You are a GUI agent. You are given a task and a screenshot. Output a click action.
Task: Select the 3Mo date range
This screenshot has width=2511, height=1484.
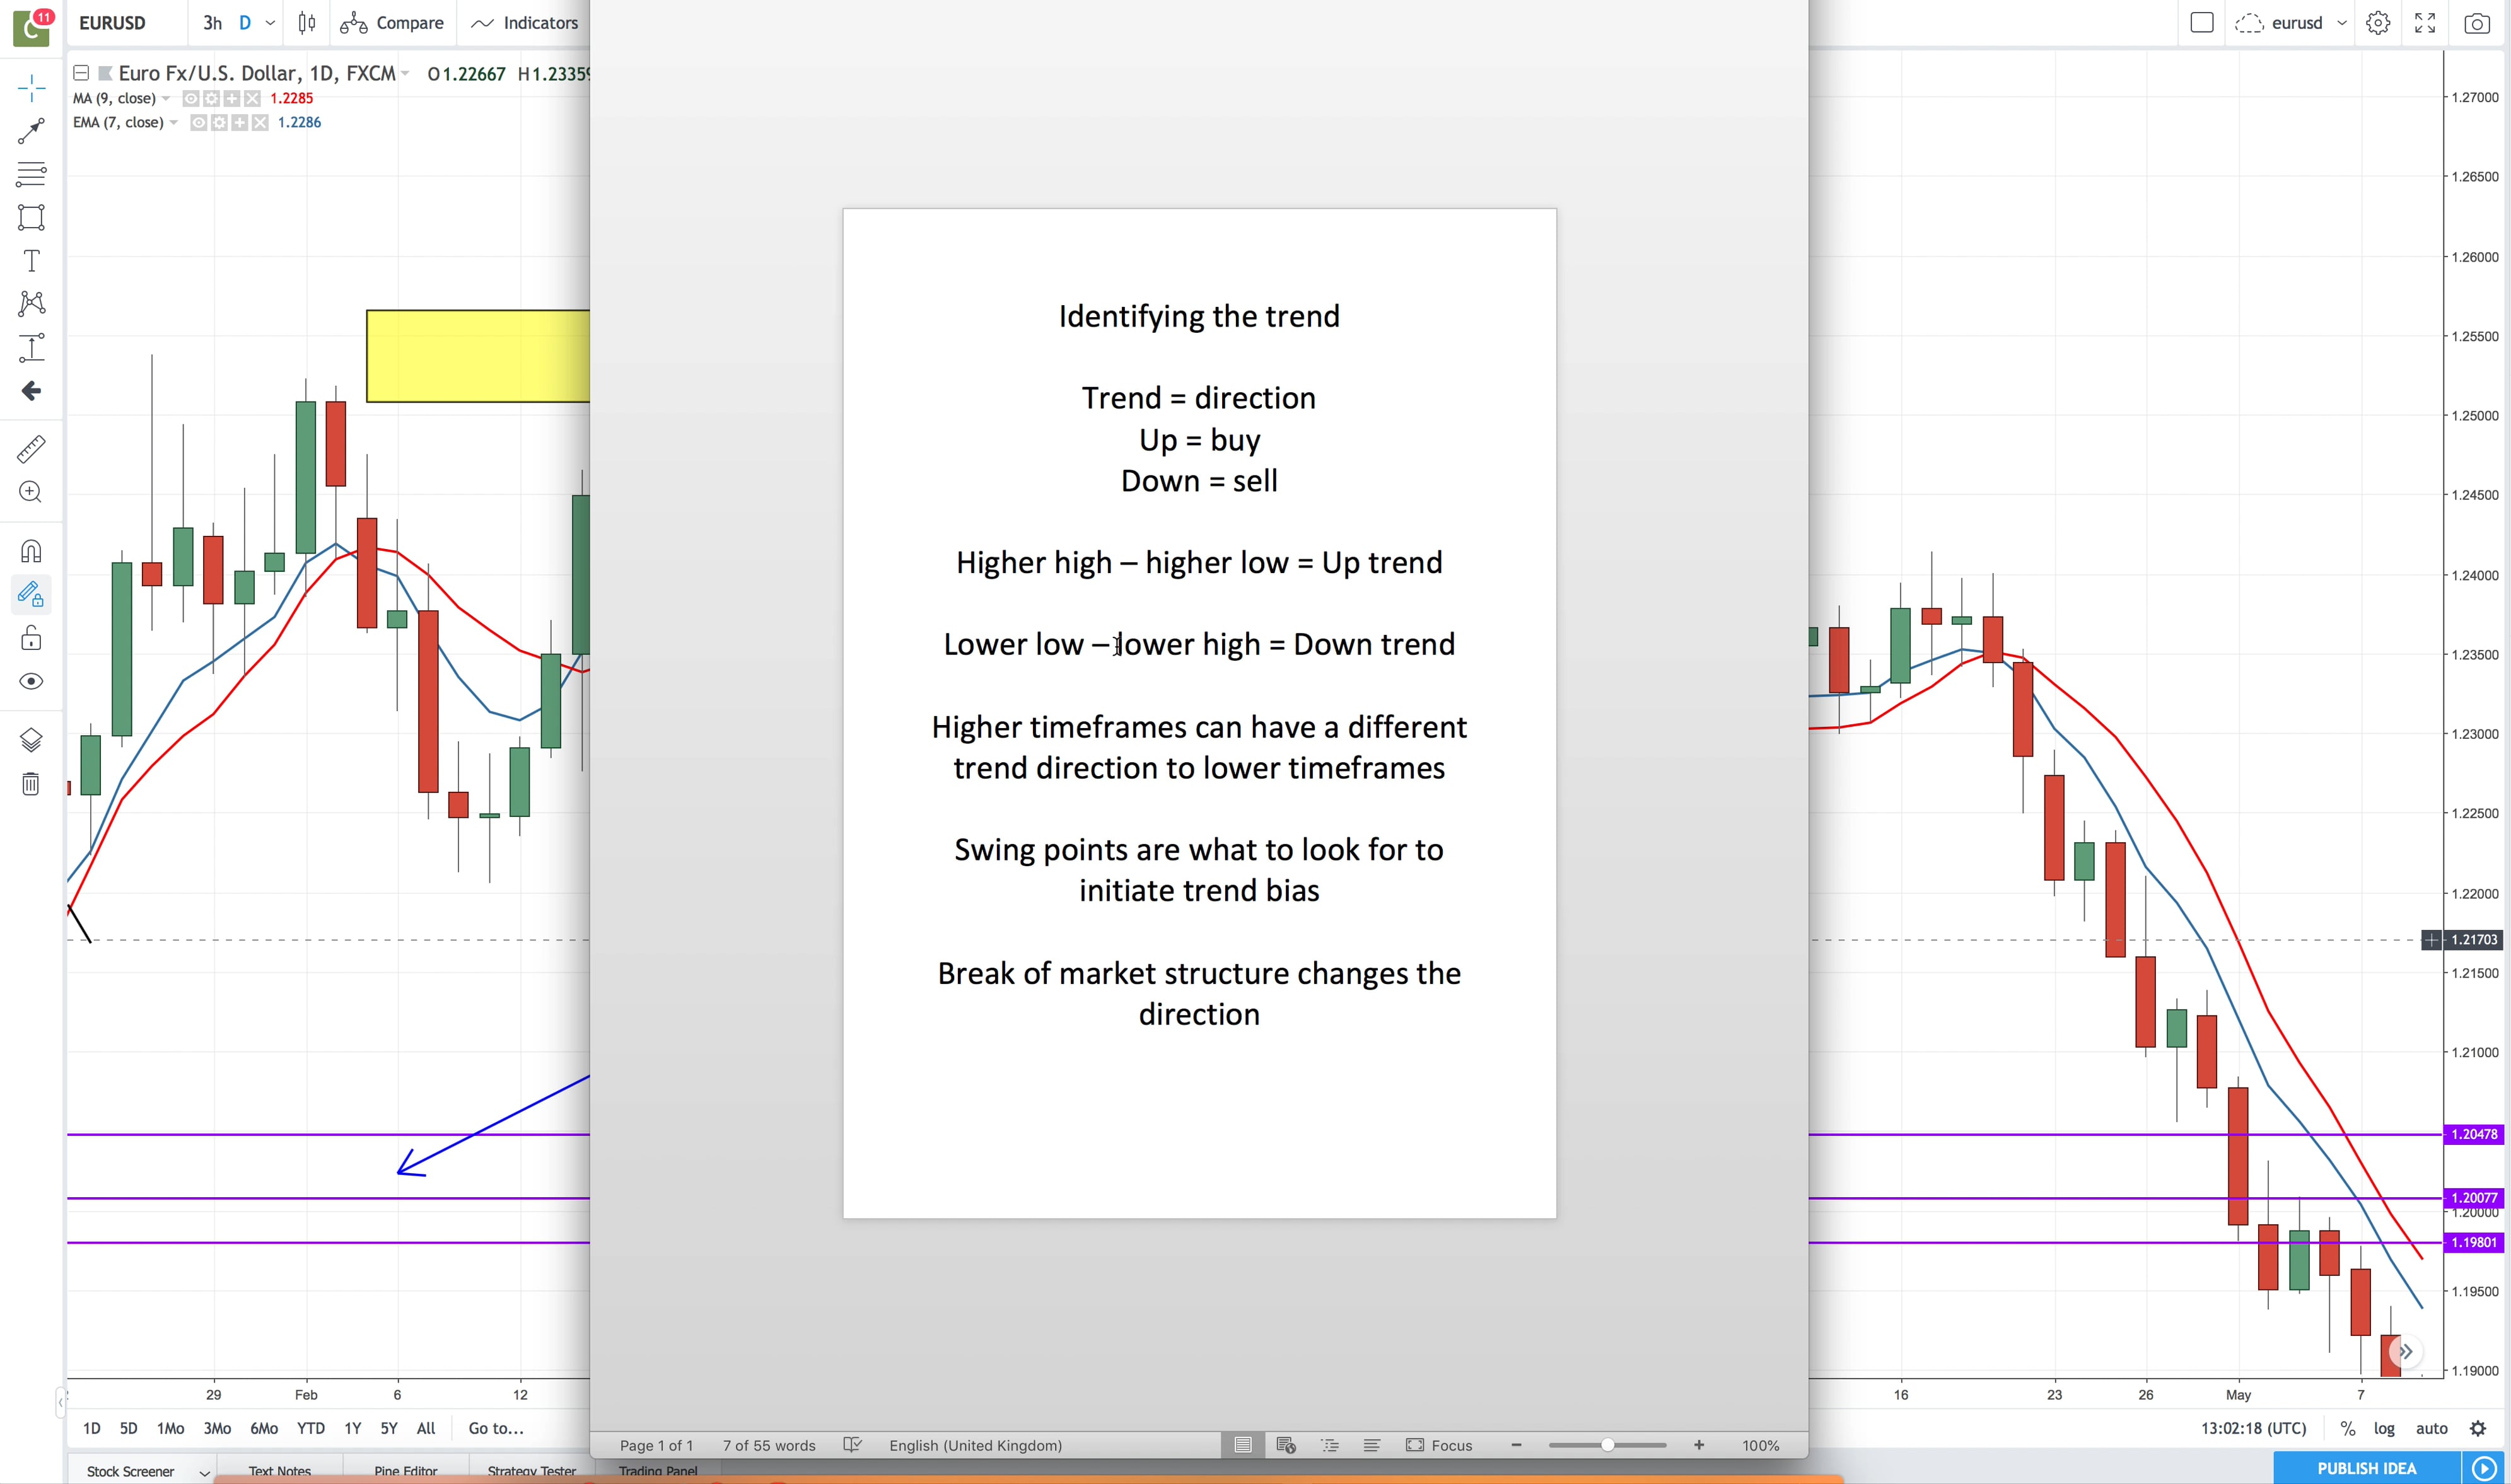217,1428
